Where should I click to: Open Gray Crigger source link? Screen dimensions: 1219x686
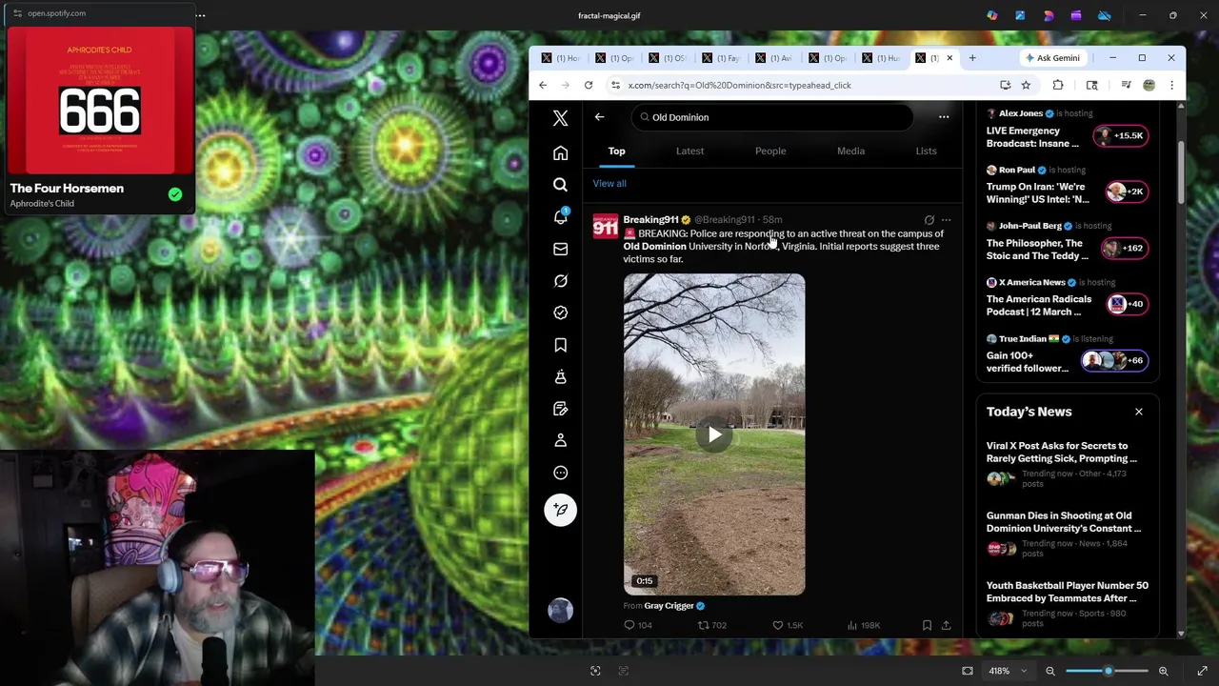669,606
